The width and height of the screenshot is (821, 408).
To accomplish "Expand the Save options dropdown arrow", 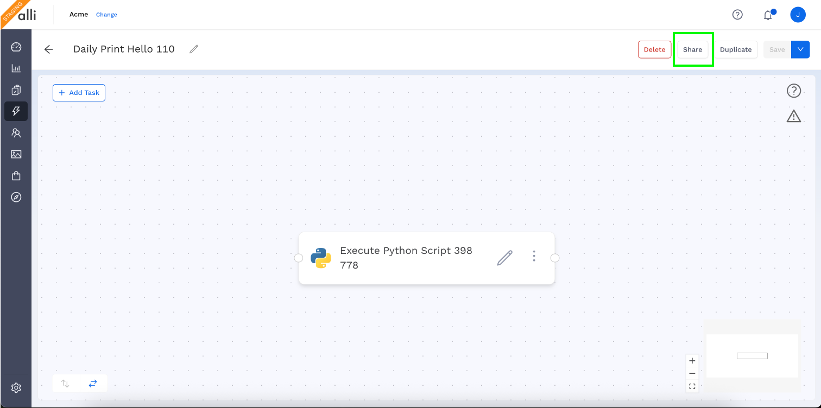I will 800,49.
